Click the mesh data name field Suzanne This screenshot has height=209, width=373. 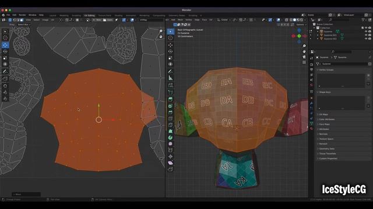coord(344,64)
